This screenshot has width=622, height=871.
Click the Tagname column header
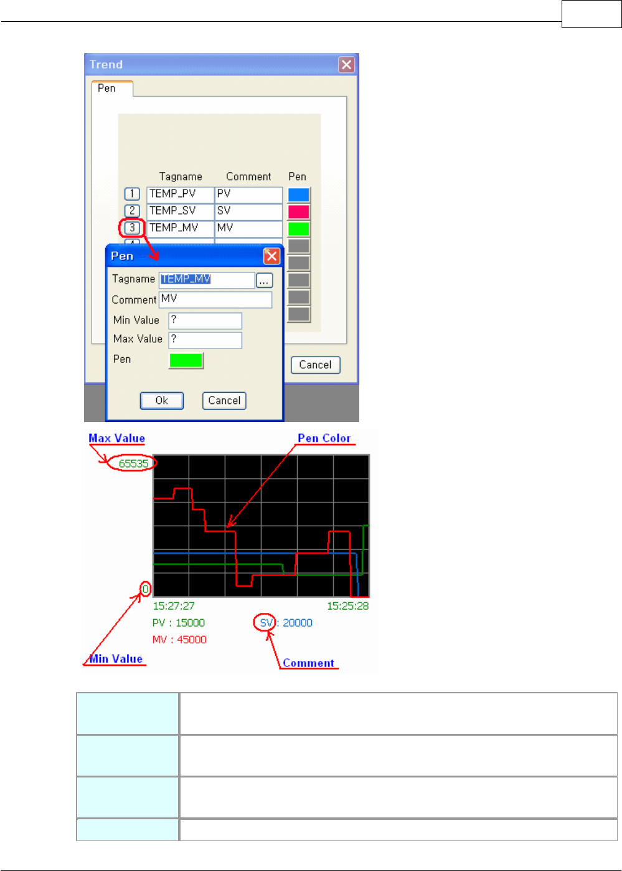[x=181, y=177]
